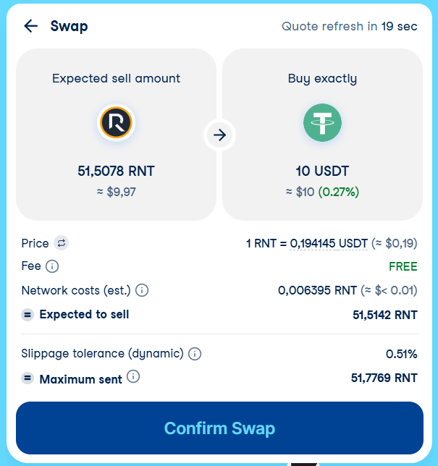Click the 10 USDT buy amount

coord(322,171)
